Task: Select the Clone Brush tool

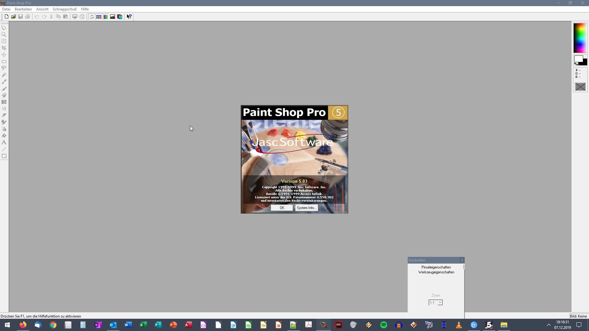Action: coord(4,95)
